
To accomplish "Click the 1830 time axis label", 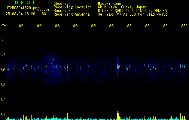I will coord(184,26).
